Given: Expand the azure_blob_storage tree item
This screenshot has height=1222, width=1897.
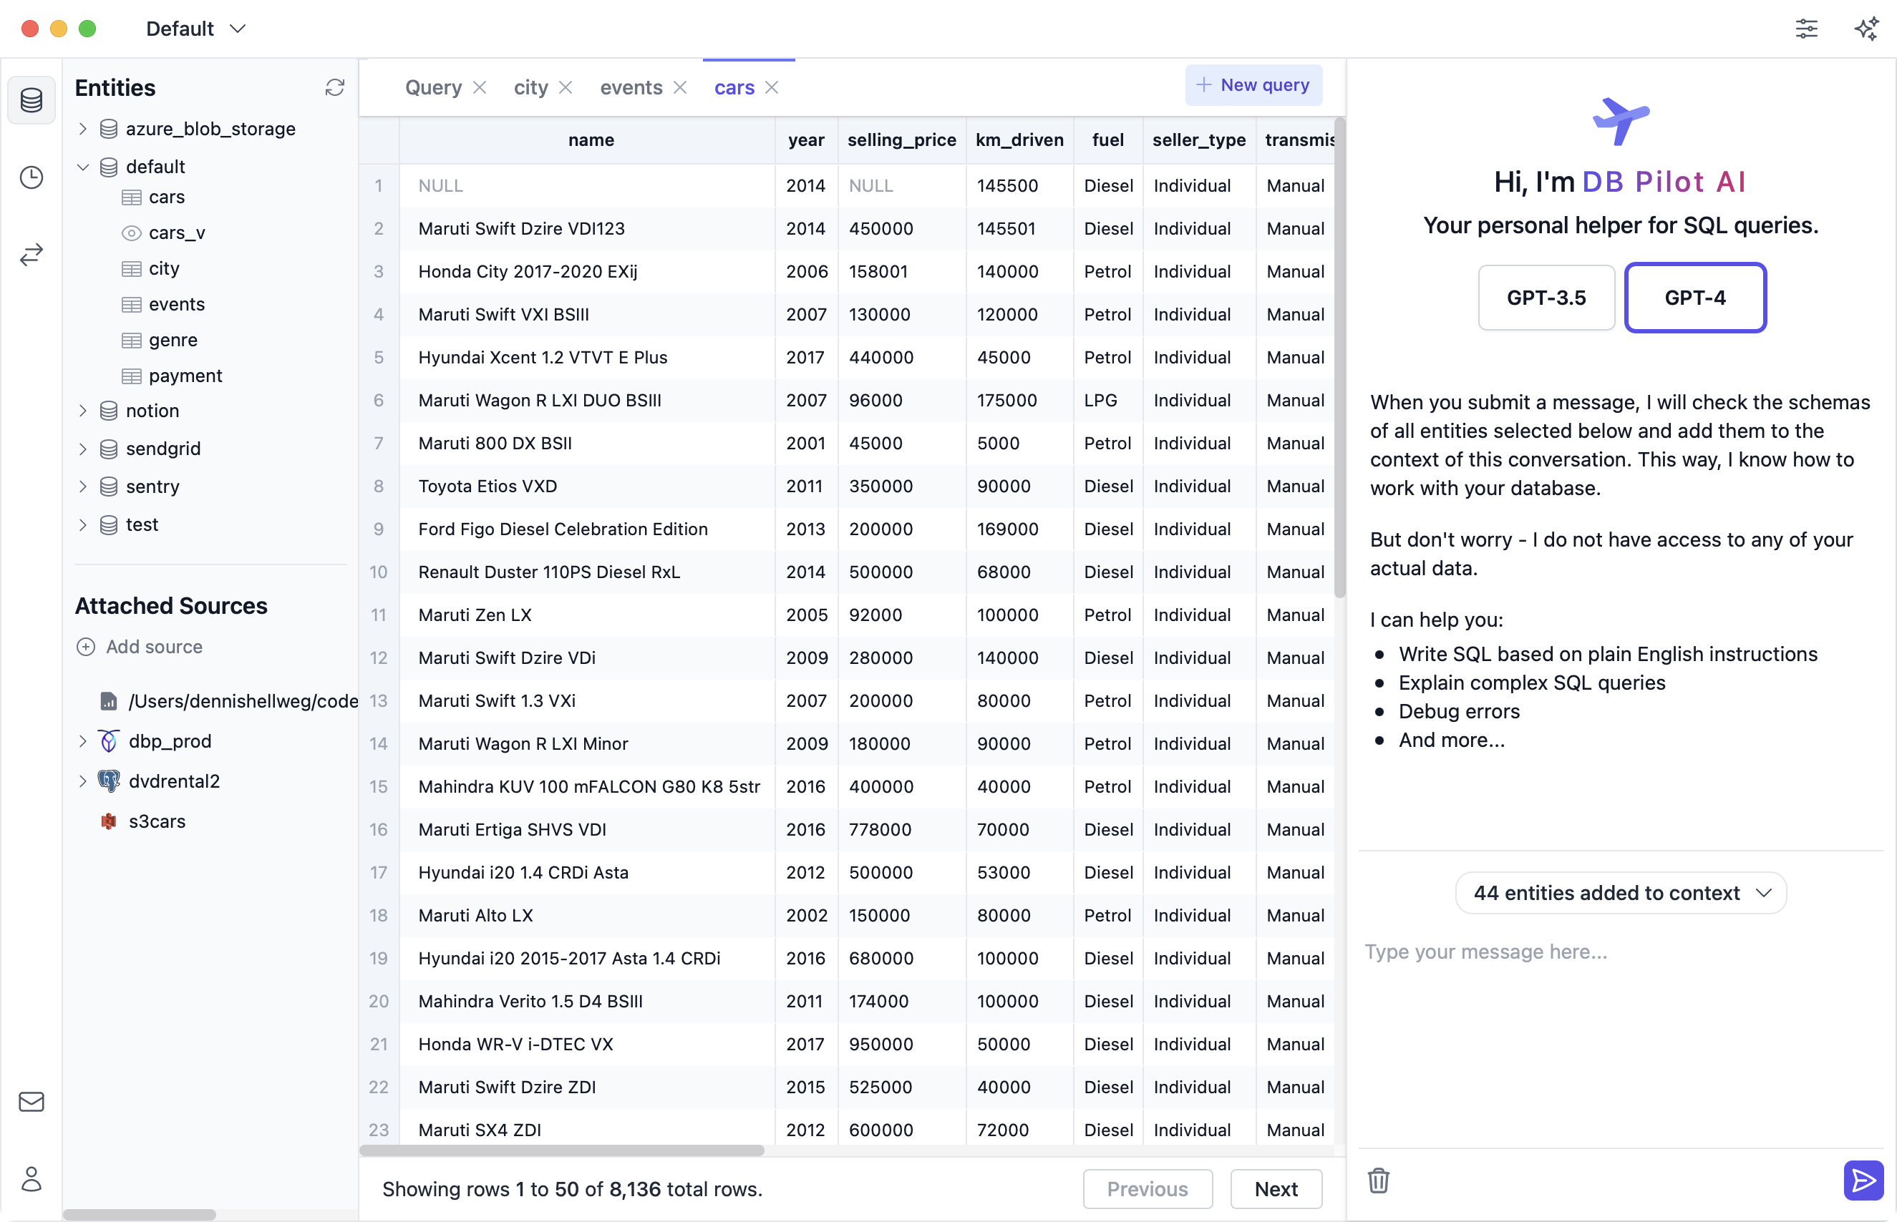Looking at the screenshot, I should coord(89,129).
